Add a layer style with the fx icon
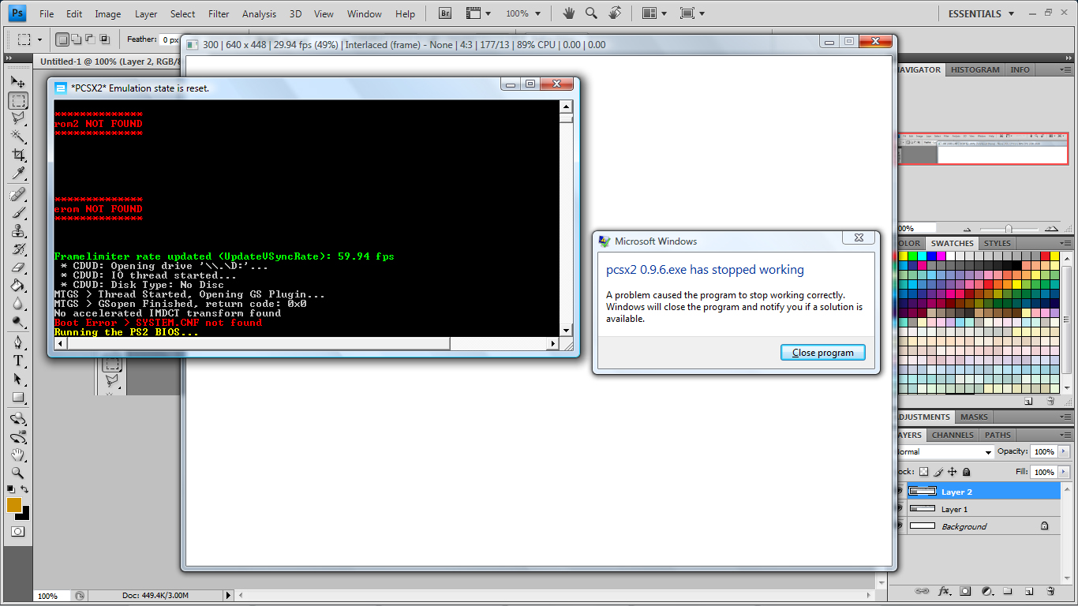The image size is (1078, 606). click(944, 590)
